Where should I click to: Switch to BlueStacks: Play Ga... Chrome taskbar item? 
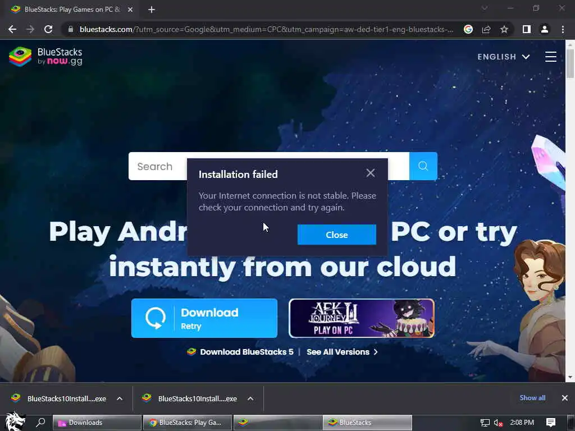(x=188, y=423)
